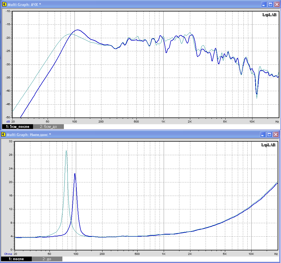
Task: Minimize the Импеданс graph window
Action: click(264, 135)
